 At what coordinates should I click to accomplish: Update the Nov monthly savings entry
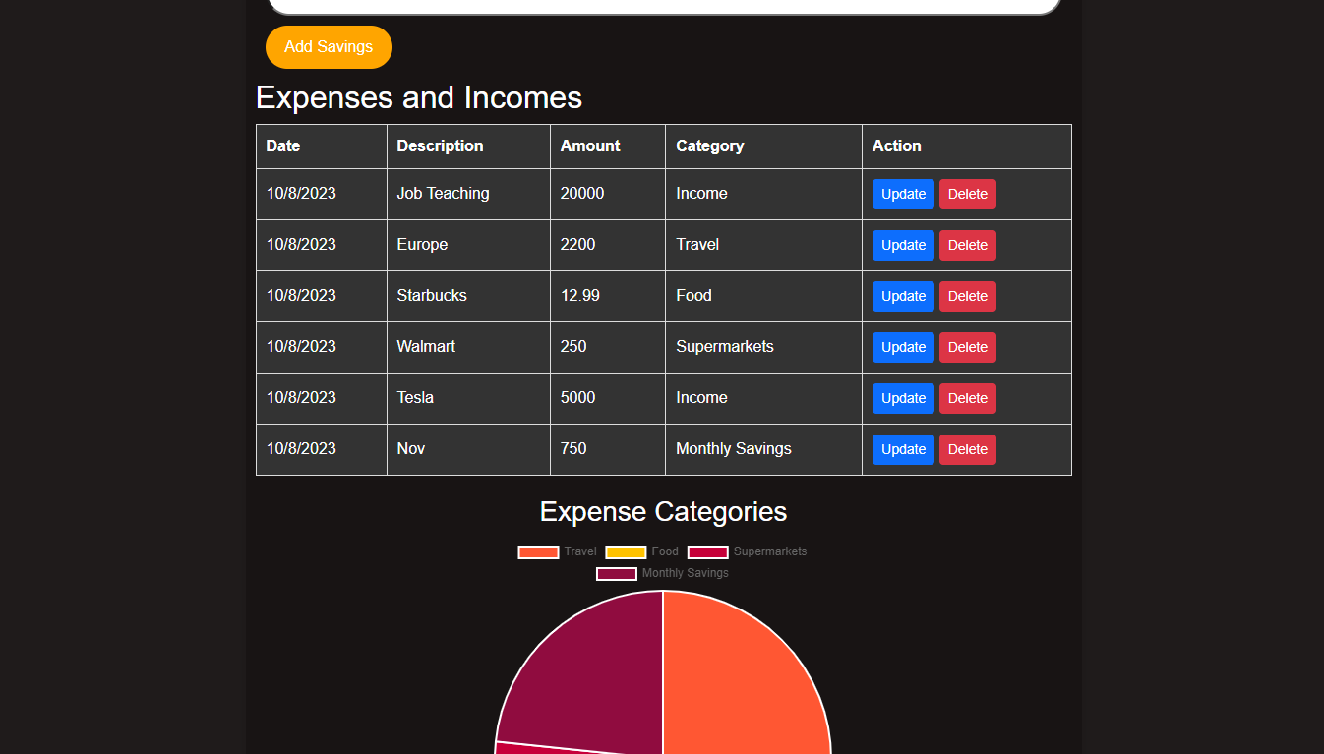(902, 449)
